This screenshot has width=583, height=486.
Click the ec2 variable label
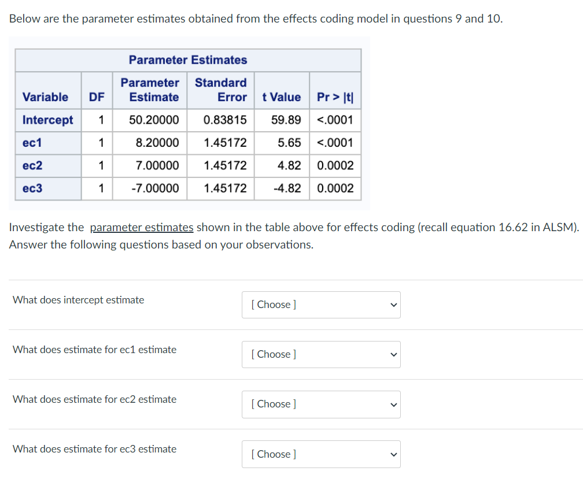(30, 166)
